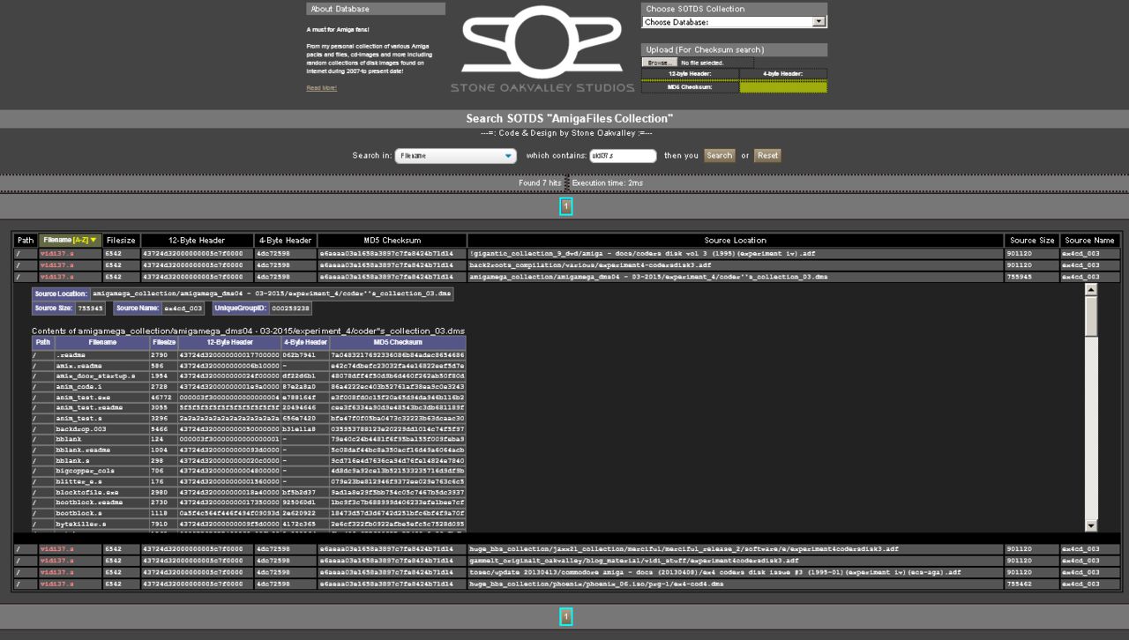Viewport: 1129px width, 640px height.
Task: Click the Browse file upload button
Action: (659, 63)
